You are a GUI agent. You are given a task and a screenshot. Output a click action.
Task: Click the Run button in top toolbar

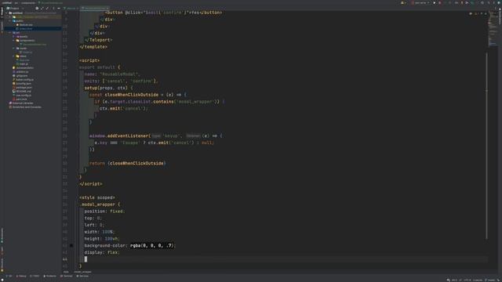[x=434, y=3]
